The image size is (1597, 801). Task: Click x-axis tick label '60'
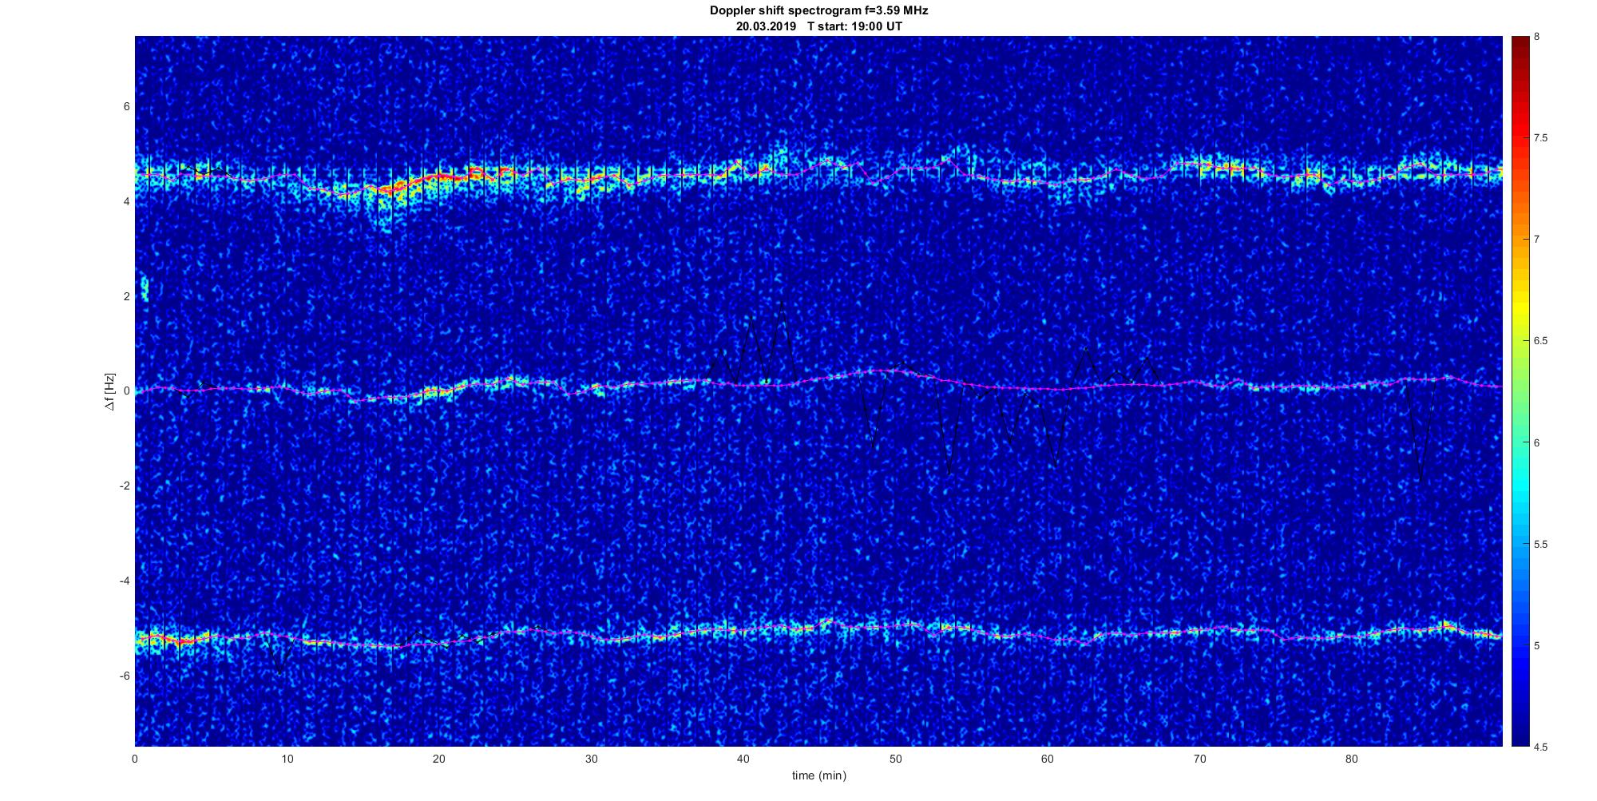(1047, 759)
